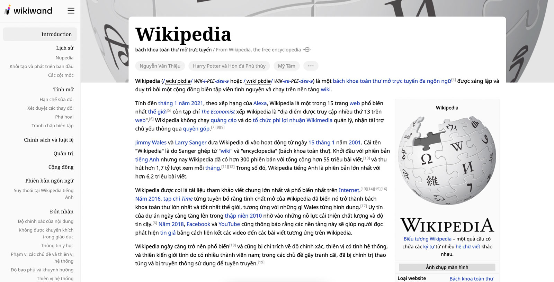Jump to Phá hoại subsection

(x=64, y=117)
